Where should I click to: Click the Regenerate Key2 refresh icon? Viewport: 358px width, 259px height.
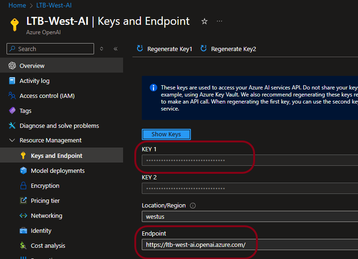click(x=204, y=48)
